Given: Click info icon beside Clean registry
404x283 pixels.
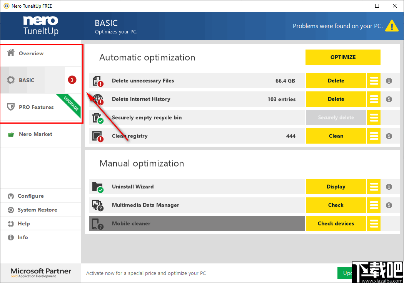Looking at the screenshot, I should point(389,136).
